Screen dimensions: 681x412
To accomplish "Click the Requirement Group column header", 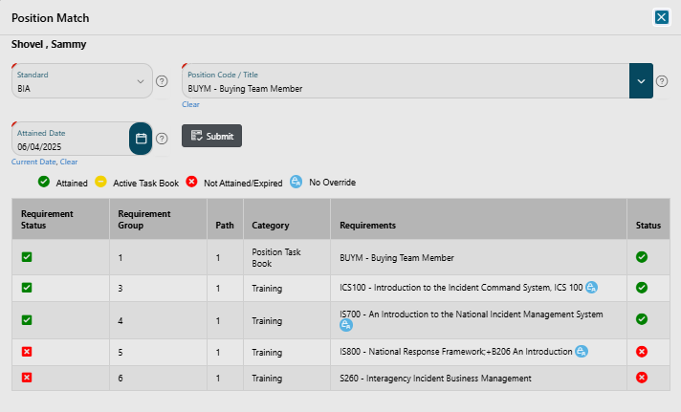I will pyautogui.click(x=158, y=219).
